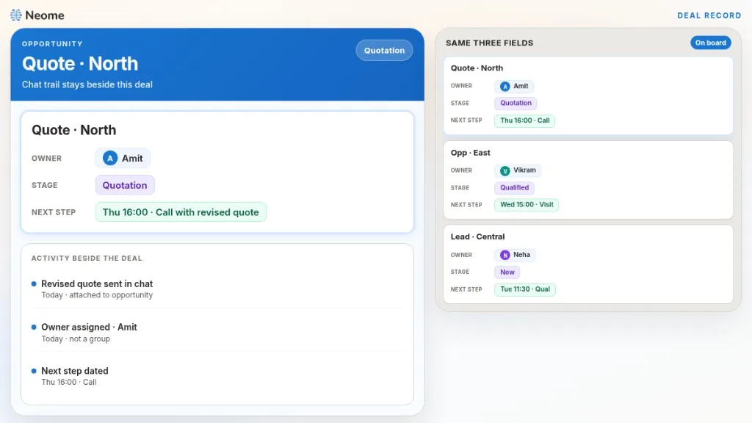
Task: Click Vikram's green avatar icon
Action: pos(505,170)
